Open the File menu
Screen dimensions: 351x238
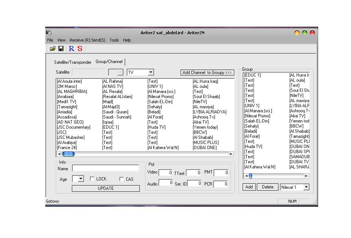tap(50, 40)
